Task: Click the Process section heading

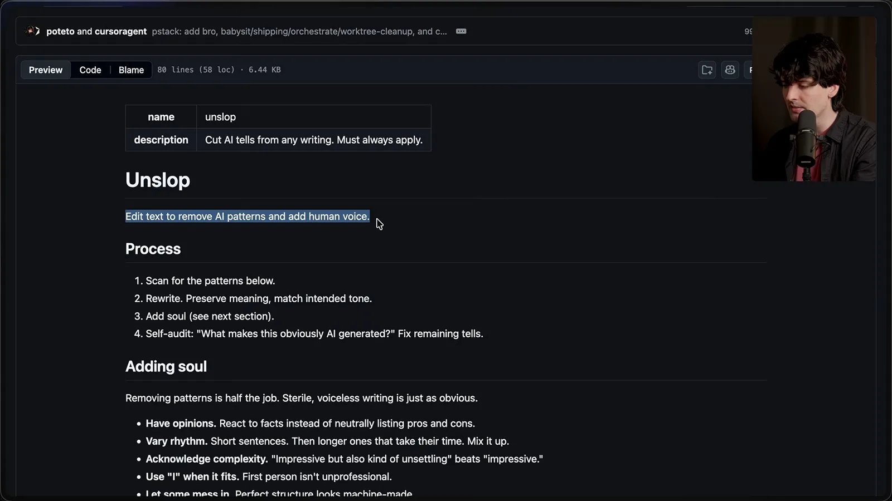Action: coord(153,249)
